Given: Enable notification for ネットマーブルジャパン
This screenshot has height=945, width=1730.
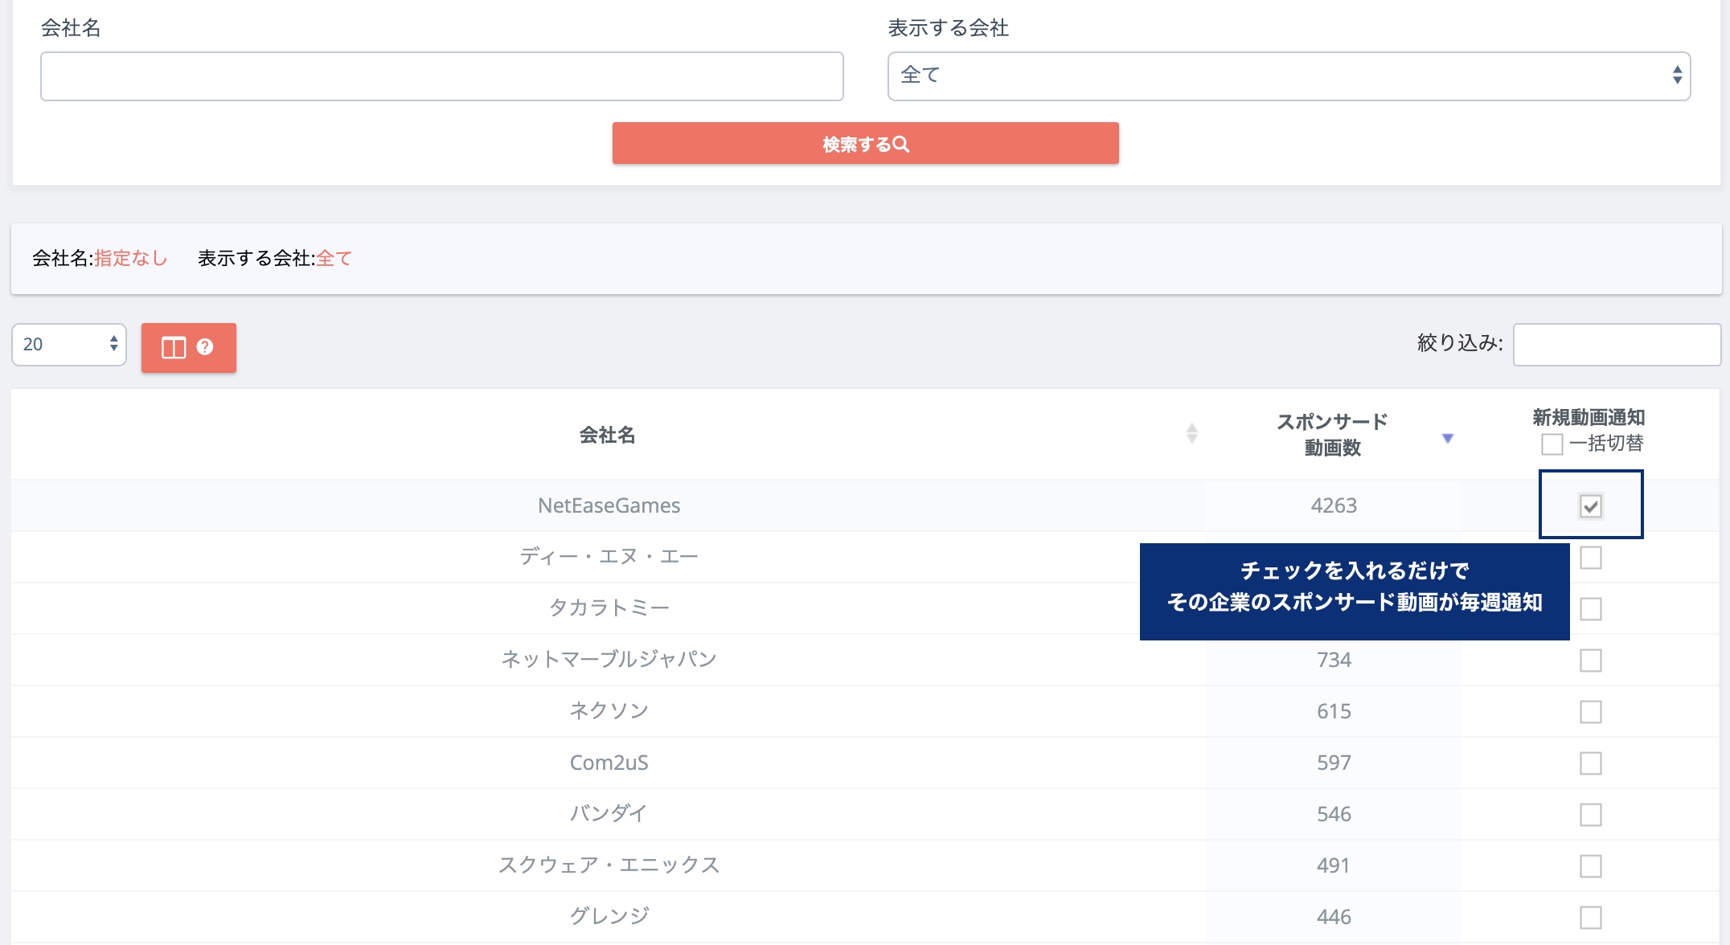Looking at the screenshot, I should (x=1590, y=660).
